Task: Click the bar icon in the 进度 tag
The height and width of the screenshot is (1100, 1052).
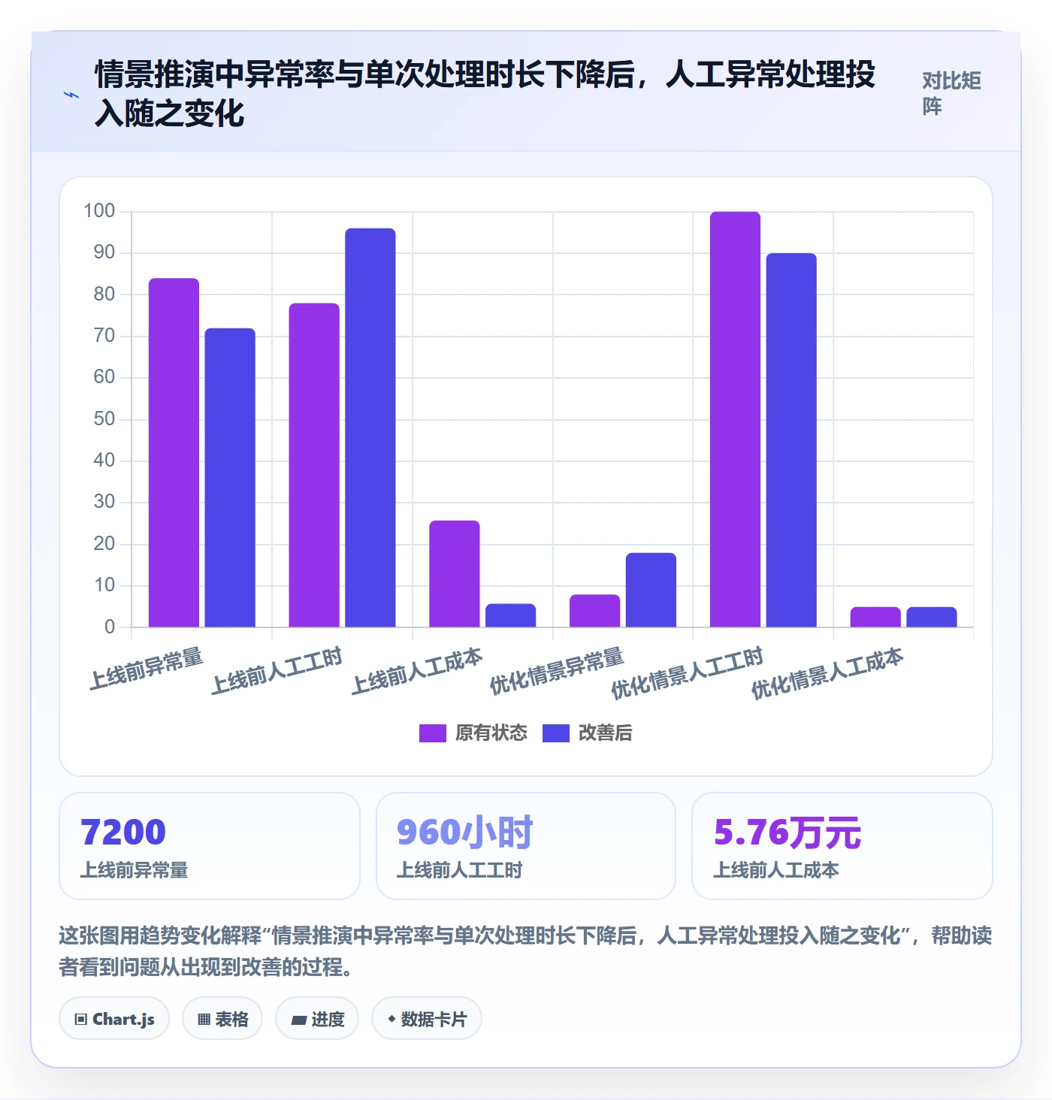Action: pos(298,1020)
